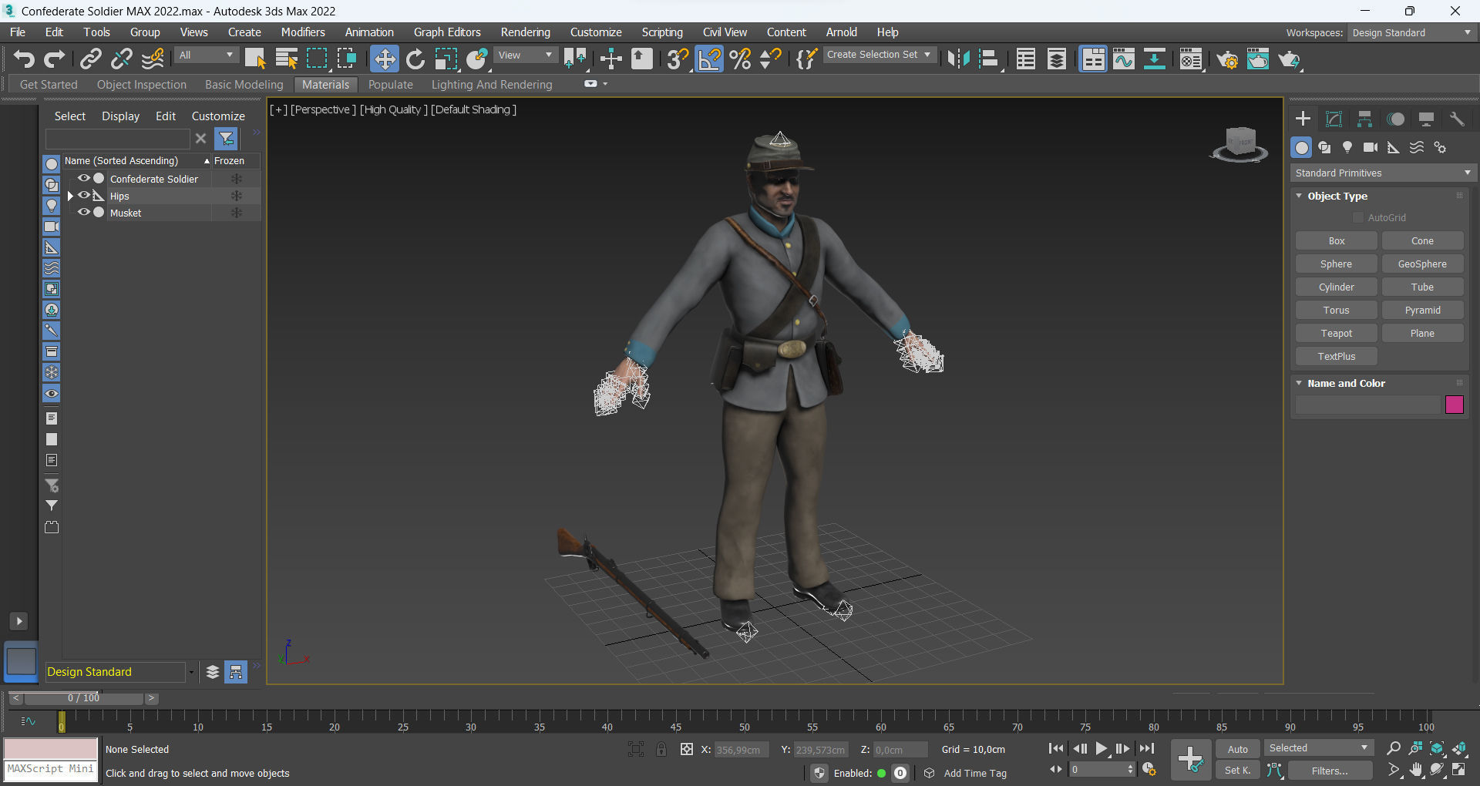Open the Selected key filter dropdown
This screenshot has height=786, width=1480.
click(x=1319, y=747)
